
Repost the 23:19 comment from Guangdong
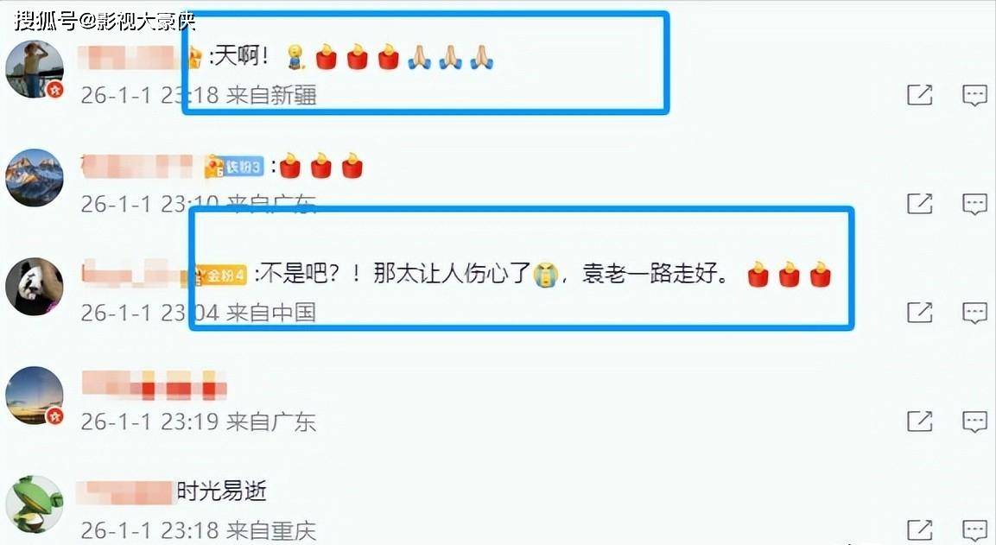pos(919,421)
